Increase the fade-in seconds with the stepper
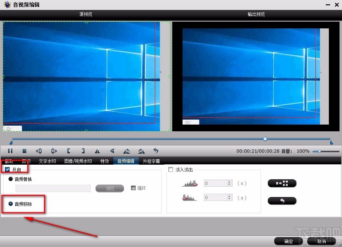This screenshot has height=247, width=342. 229,181
